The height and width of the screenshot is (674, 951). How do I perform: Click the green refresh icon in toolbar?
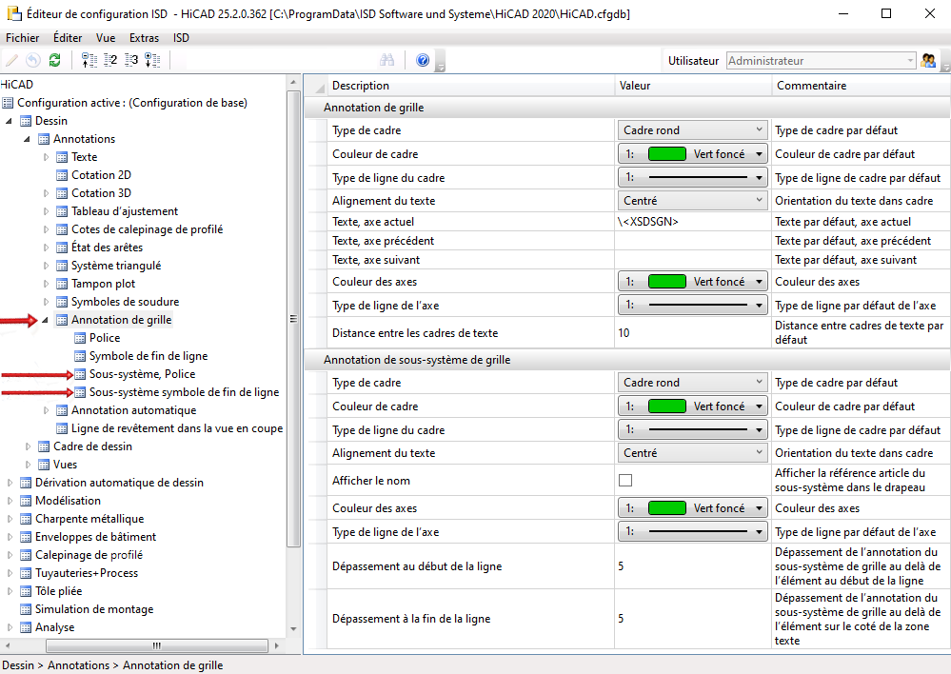tap(54, 60)
